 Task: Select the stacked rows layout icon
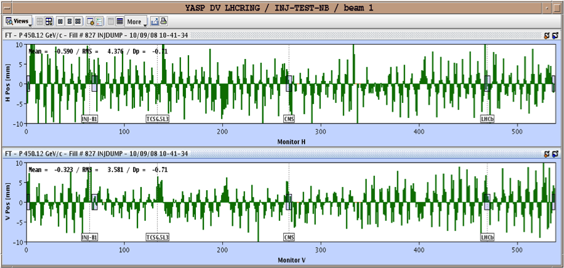point(69,21)
